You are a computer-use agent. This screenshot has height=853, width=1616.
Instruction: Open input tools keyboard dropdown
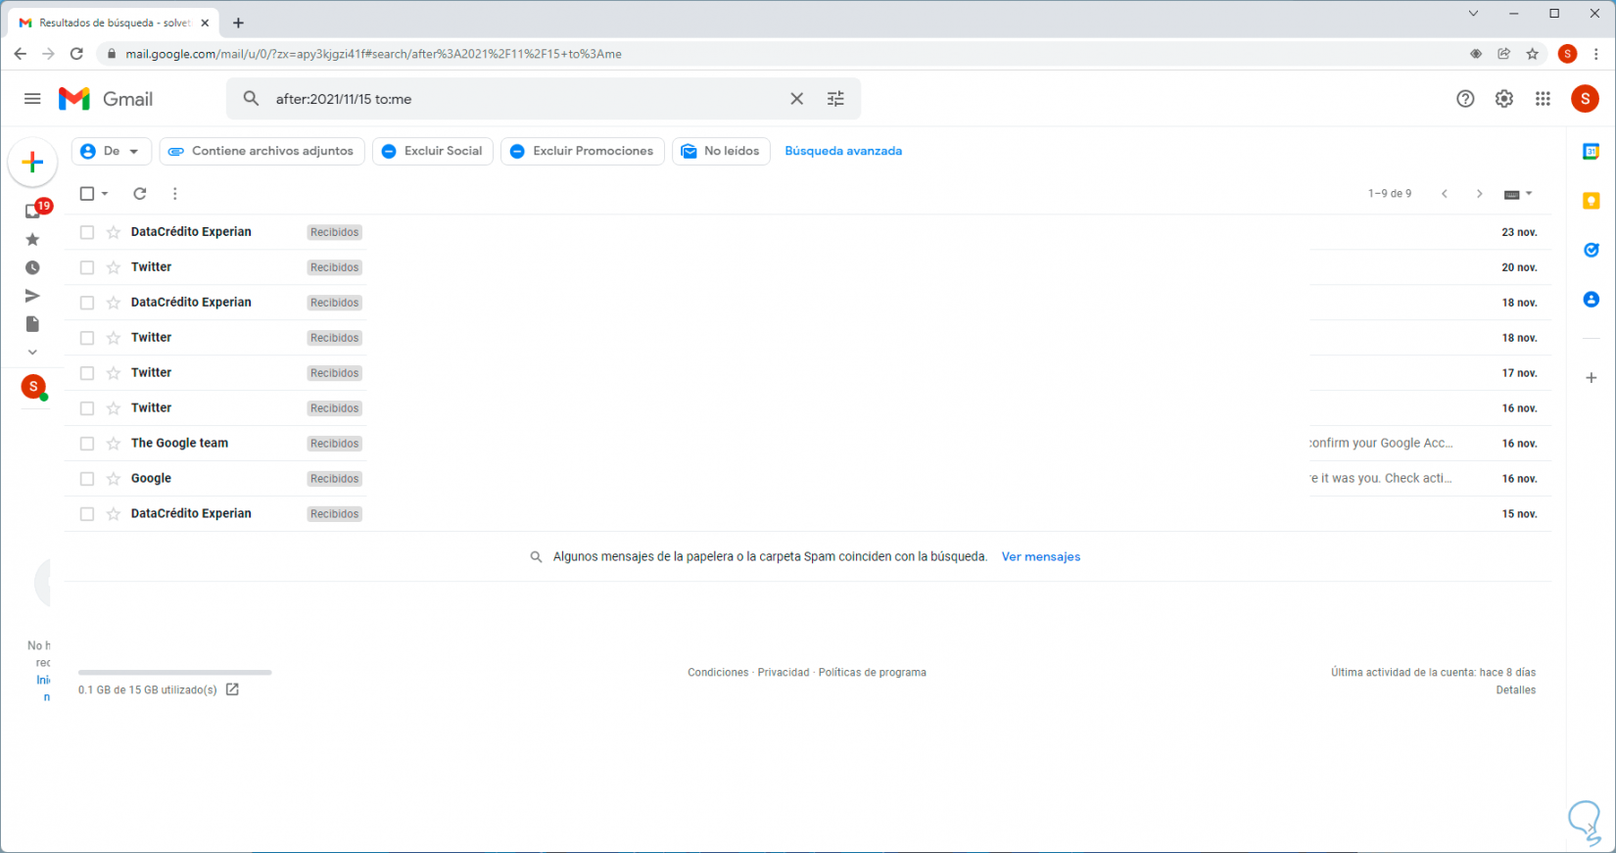click(1518, 194)
